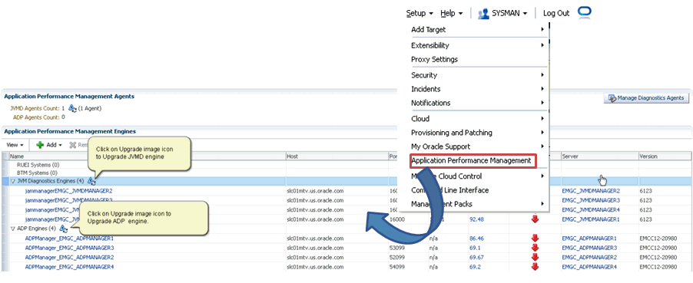
Task: Open the View dropdown in engines toolbar
Action: 15,145
